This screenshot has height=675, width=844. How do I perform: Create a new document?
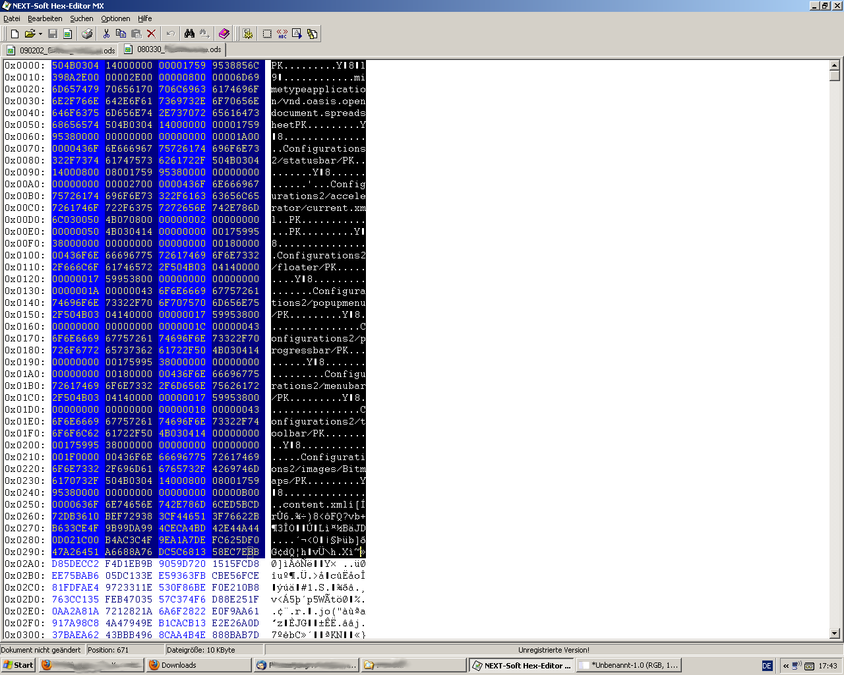click(15, 34)
